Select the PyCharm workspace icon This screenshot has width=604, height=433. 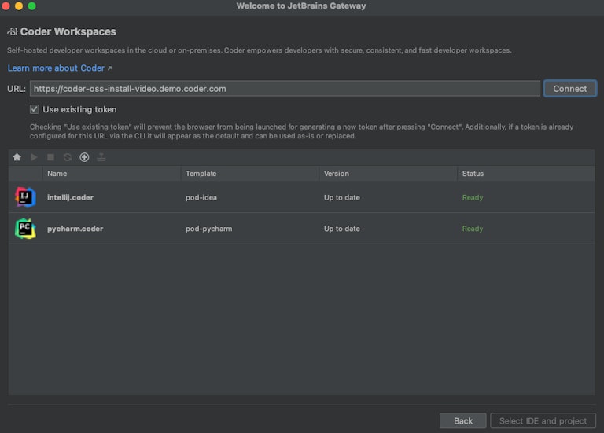click(25, 229)
